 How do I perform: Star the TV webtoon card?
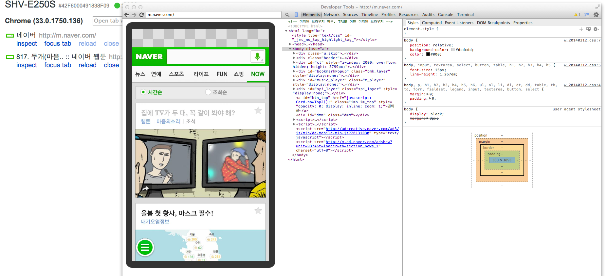[x=258, y=110]
